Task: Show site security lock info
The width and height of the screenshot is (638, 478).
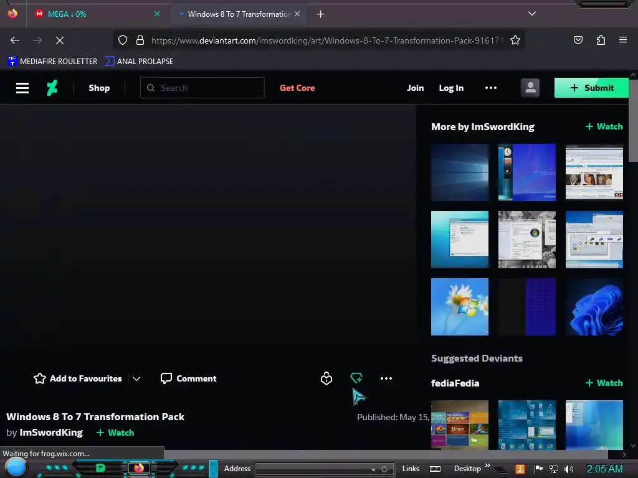Action: (140, 40)
